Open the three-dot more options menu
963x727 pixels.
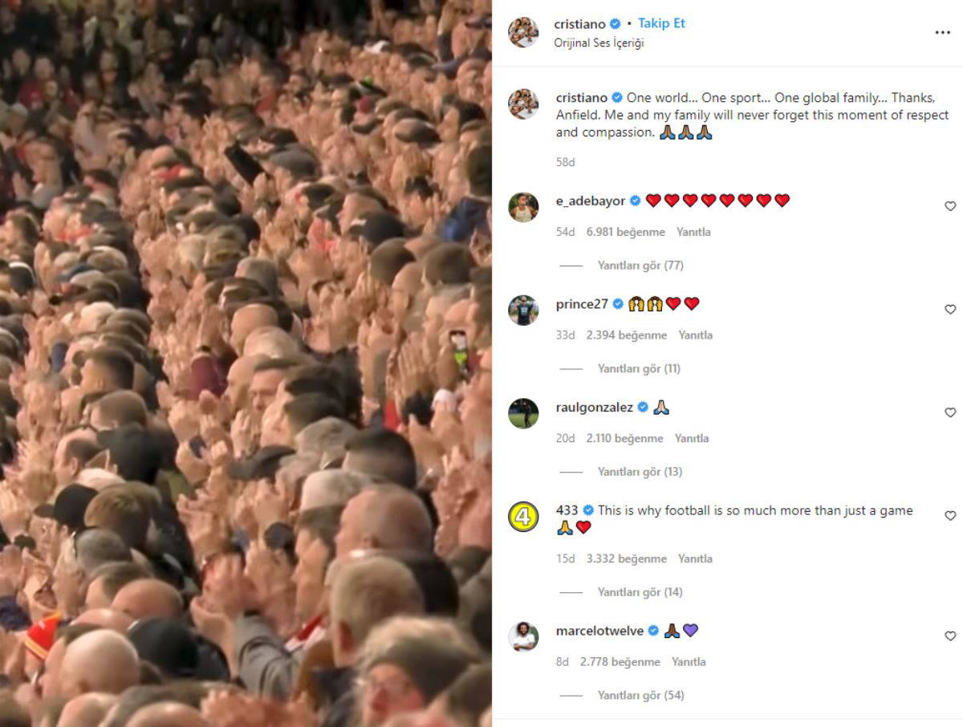[942, 33]
